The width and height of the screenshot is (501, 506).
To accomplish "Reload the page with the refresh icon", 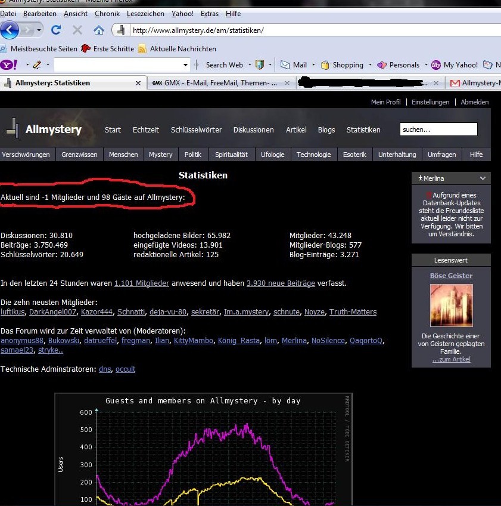I will (x=56, y=30).
